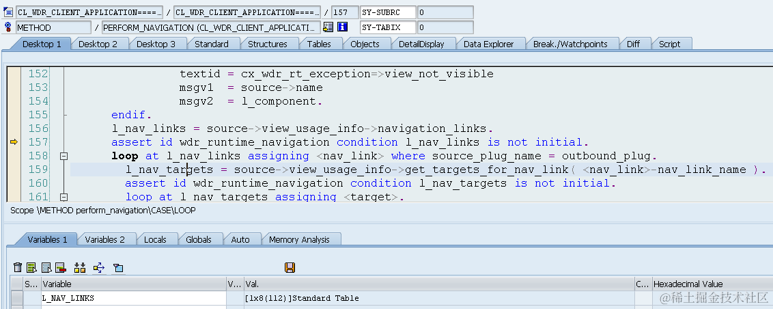Click the 'C...' column header

643,284
